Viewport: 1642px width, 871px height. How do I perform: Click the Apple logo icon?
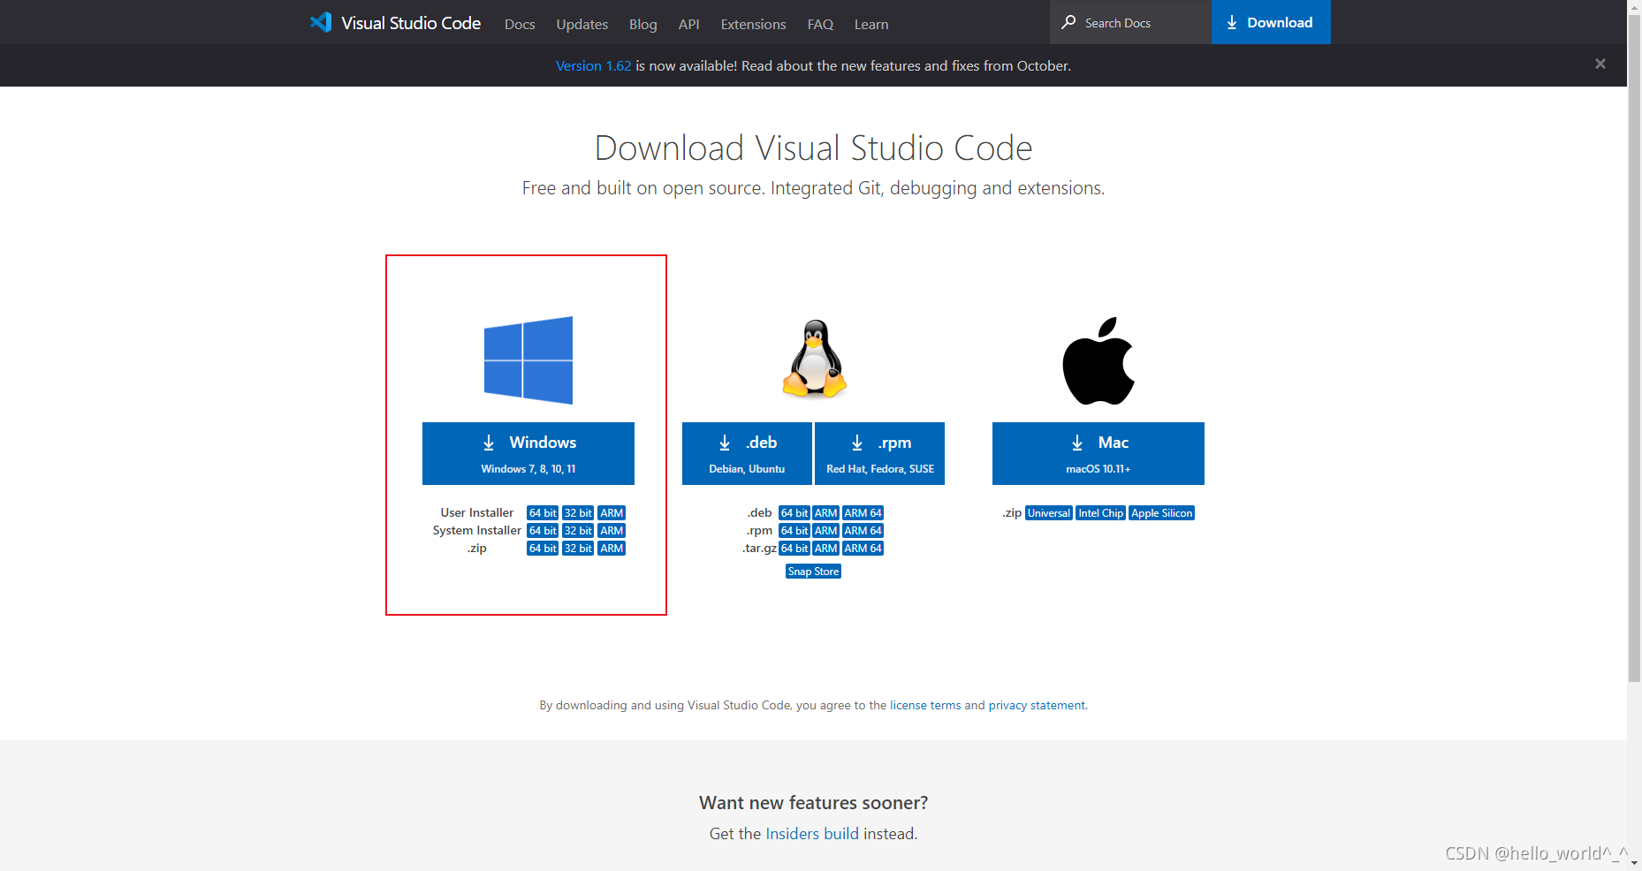pos(1098,360)
